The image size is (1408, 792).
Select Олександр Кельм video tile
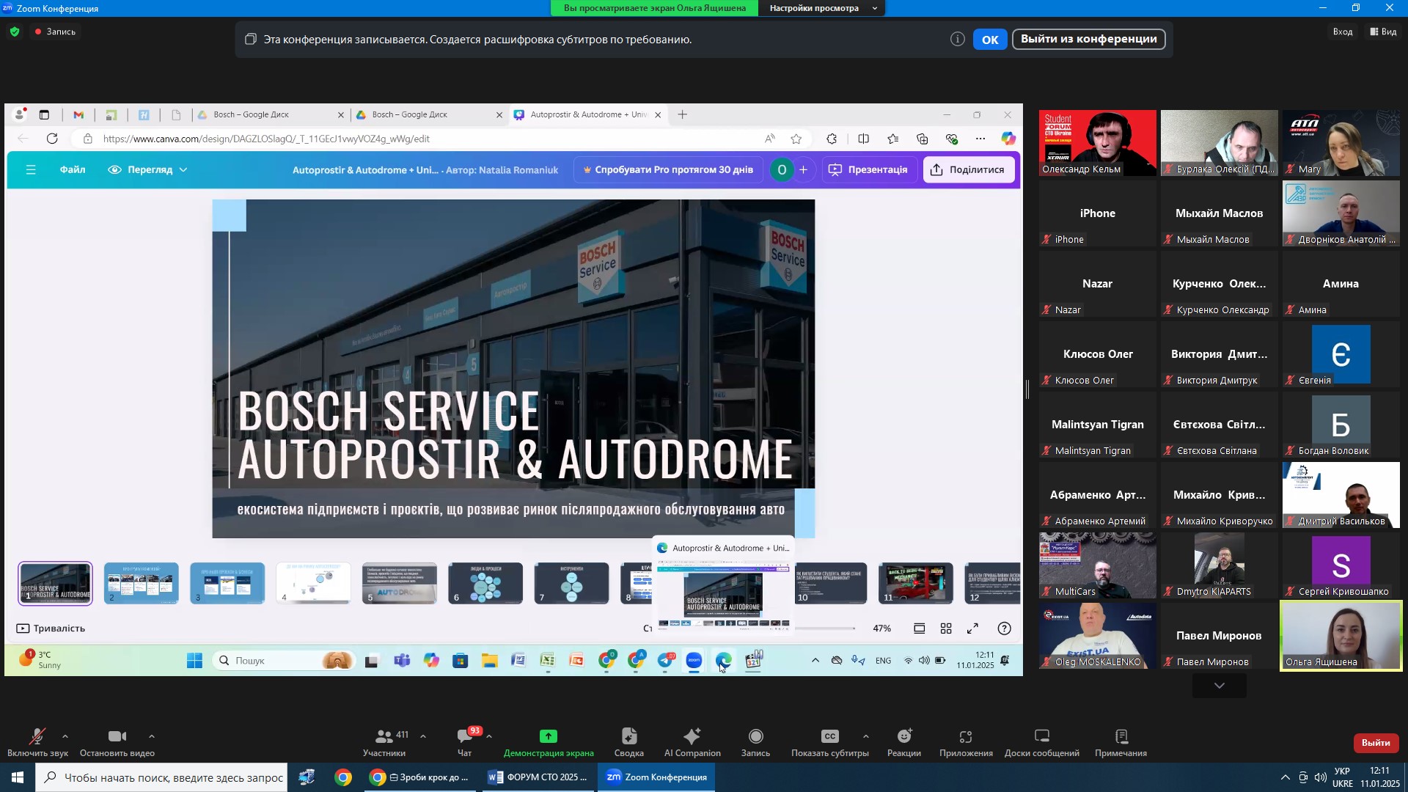tap(1098, 143)
